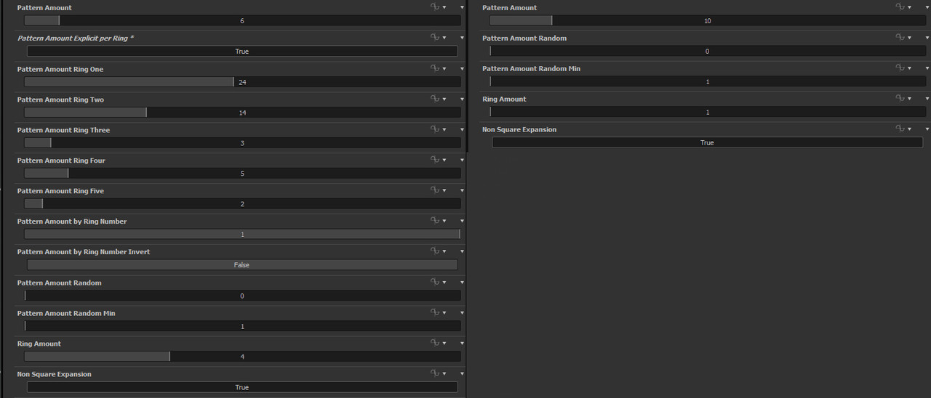
Task: Expand far-right arrow of Pattern Amount by Ring Number Invert
Action: click(462, 251)
